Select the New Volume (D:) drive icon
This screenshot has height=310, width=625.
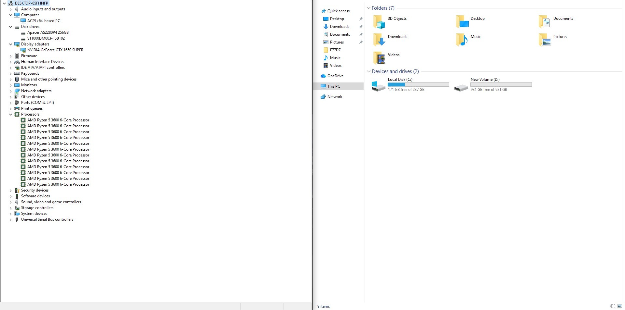(x=461, y=88)
